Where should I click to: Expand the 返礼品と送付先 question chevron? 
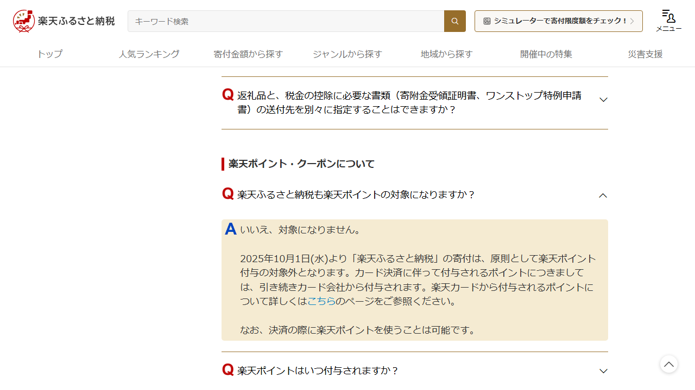pyautogui.click(x=603, y=100)
